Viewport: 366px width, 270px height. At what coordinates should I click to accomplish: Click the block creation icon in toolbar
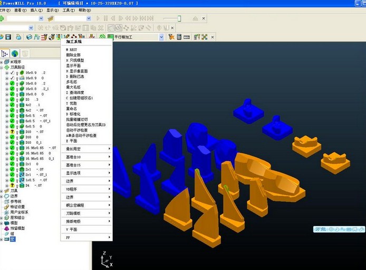coord(29,37)
